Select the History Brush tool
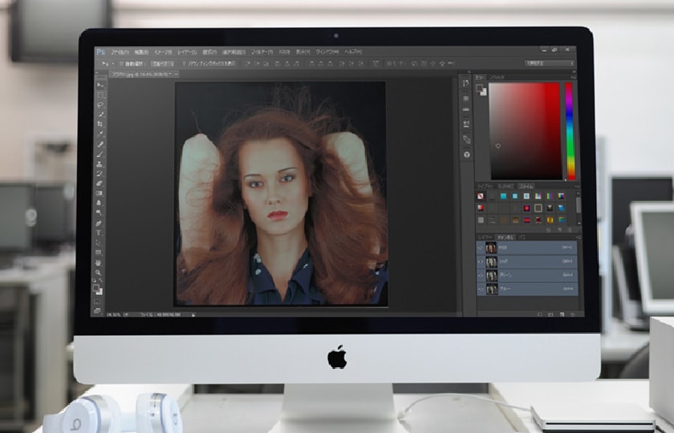Viewport: 674px width, 433px height. (x=100, y=173)
